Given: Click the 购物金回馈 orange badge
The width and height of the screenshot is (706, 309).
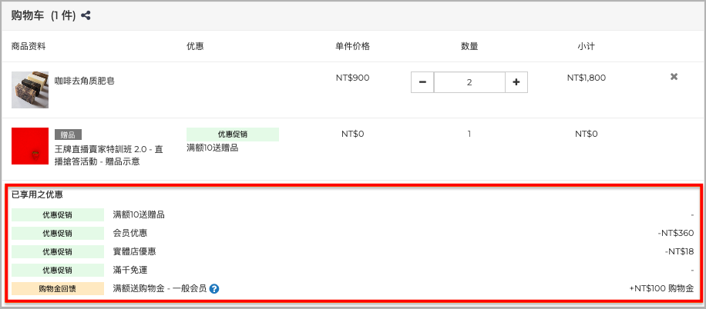Looking at the screenshot, I should coord(58,289).
